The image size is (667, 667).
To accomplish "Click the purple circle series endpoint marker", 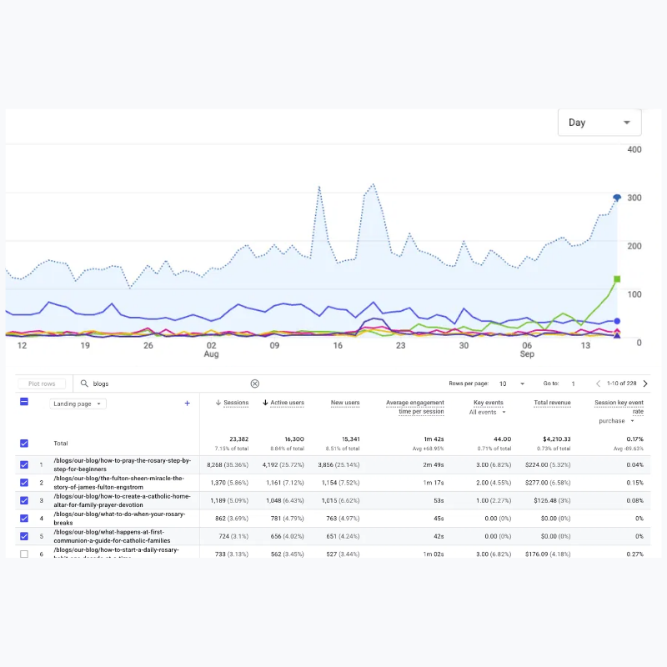I will 617,321.
